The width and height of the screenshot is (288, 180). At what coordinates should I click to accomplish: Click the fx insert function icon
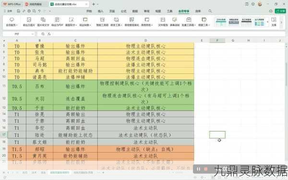[x=49, y=34]
